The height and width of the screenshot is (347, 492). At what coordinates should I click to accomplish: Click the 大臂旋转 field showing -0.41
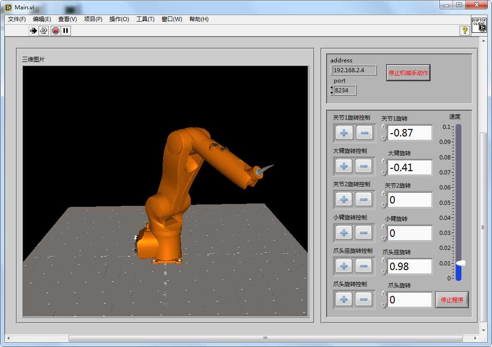pyautogui.click(x=410, y=167)
